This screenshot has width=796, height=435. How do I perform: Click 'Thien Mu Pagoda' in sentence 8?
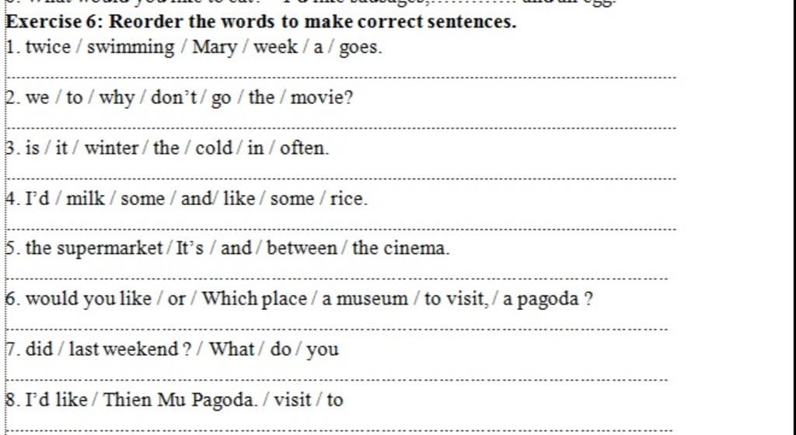(x=180, y=400)
